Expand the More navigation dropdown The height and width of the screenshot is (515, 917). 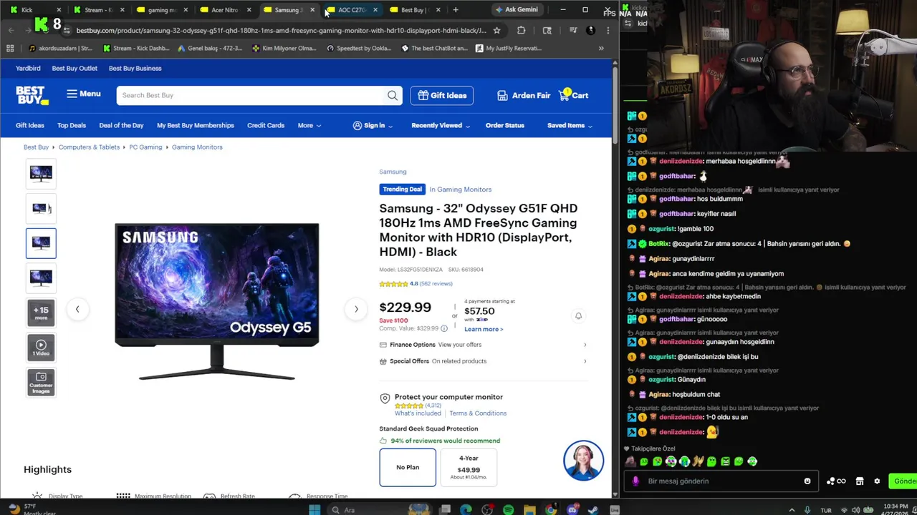pyautogui.click(x=309, y=125)
